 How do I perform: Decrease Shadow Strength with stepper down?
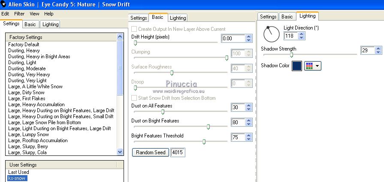pyautogui.click(x=378, y=52)
